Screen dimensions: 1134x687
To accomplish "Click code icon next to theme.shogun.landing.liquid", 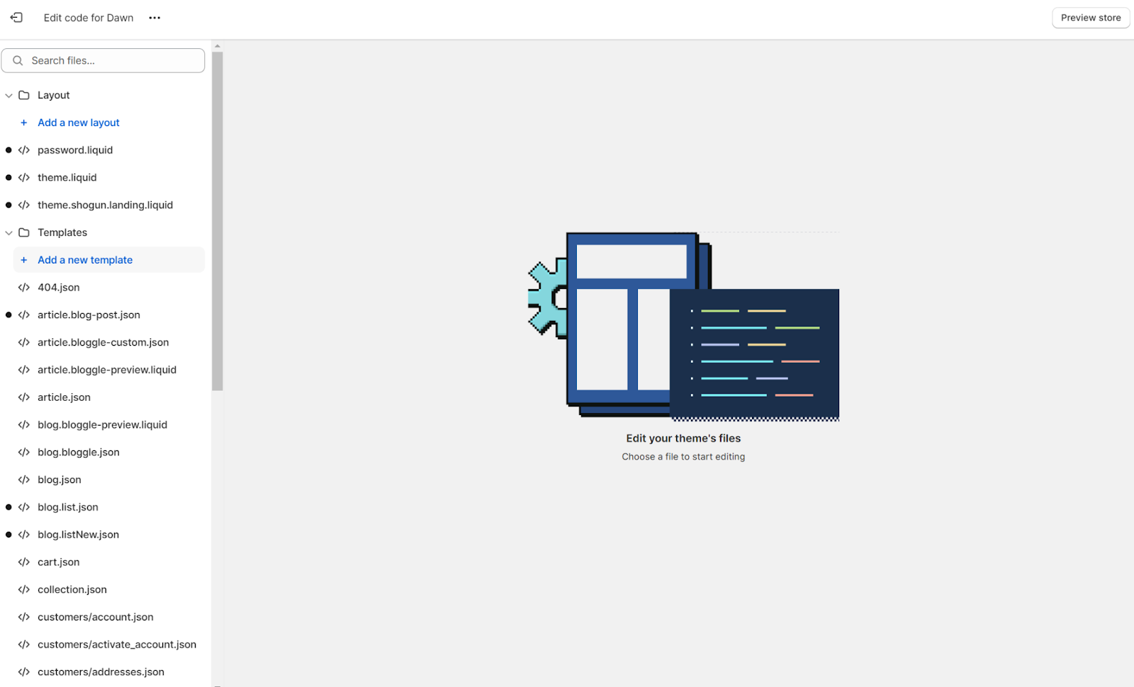I will (24, 205).
